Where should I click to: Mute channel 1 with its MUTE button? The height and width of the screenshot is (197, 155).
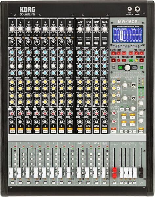[x=12, y=132]
